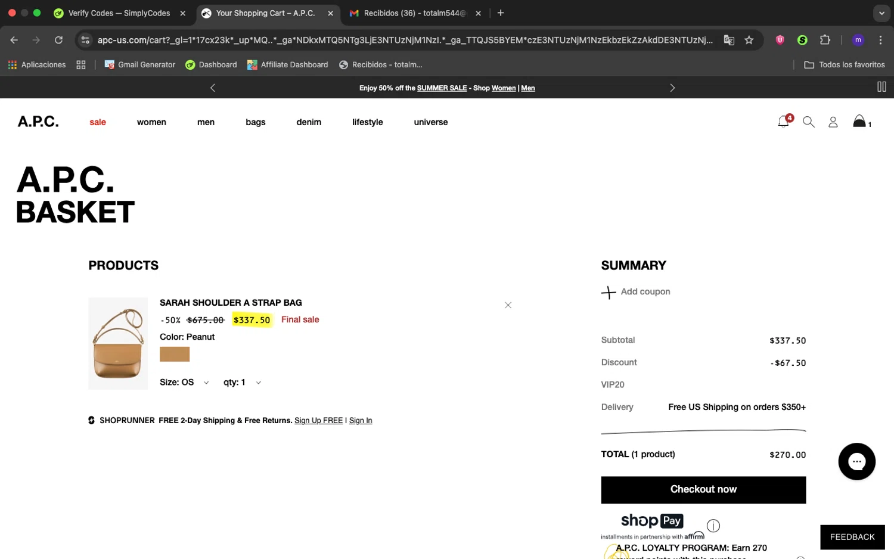Image resolution: width=894 pixels, height=559 pixels.
Task: Open the men menu
Action: tap(206, 122)
